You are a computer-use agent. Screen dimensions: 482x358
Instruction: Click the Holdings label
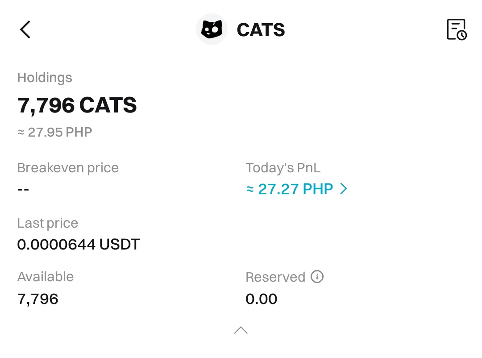pyautogui.click(x=45, y=78)
